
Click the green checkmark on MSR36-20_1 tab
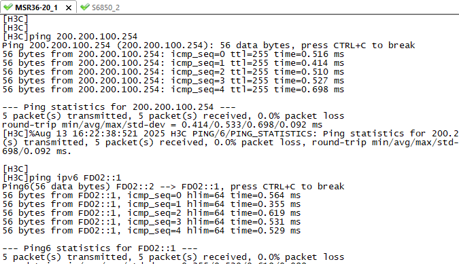(x=8, y=7)
